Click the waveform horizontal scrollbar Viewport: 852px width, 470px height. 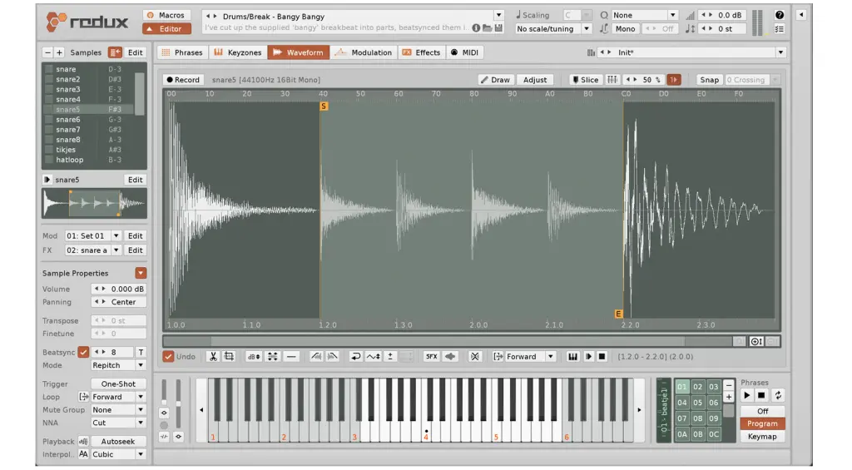point(448,341)
